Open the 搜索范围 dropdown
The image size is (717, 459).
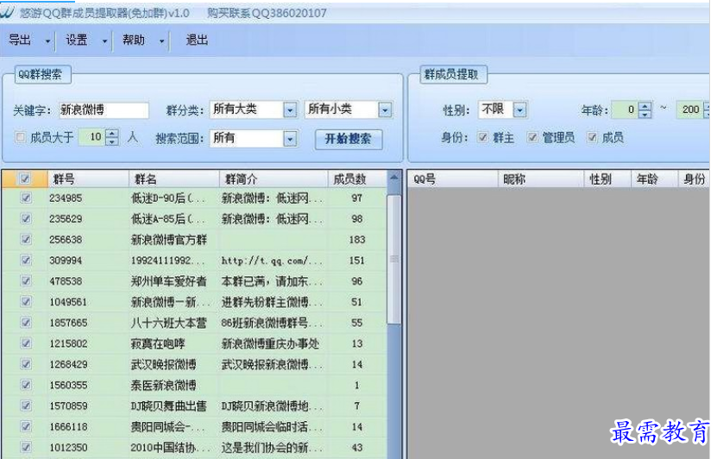click(x=290, y=139)
